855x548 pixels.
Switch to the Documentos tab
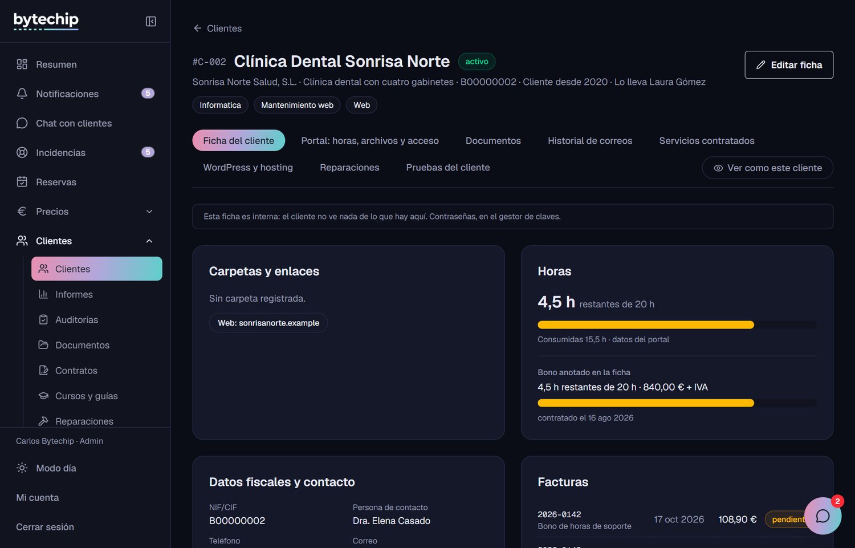(x=493, y=140)
